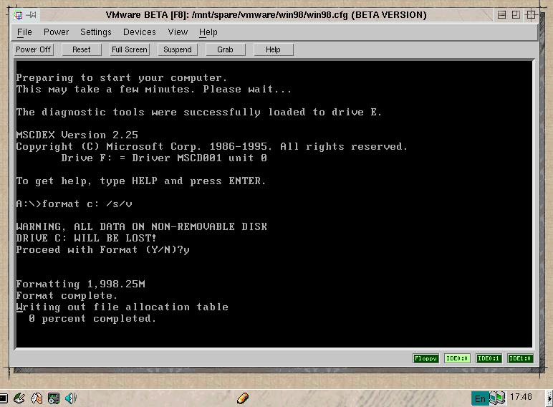
Task: Toggle the En keyboard layout indicator
Action: click(480, 398)
